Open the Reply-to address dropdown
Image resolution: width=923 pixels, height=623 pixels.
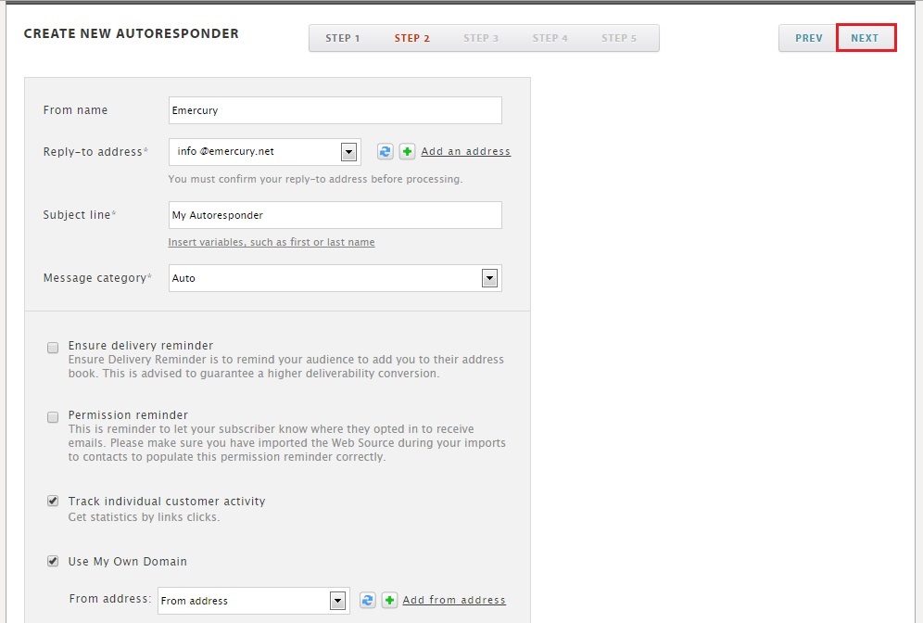click(348, 152)
